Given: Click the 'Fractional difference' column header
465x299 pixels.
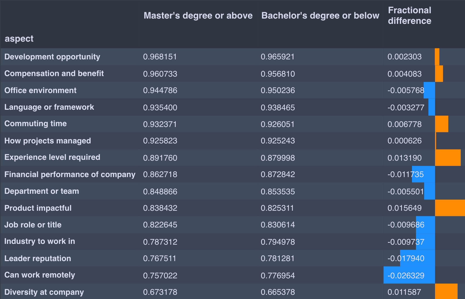Looking at the screenshot, I should 410,16.
